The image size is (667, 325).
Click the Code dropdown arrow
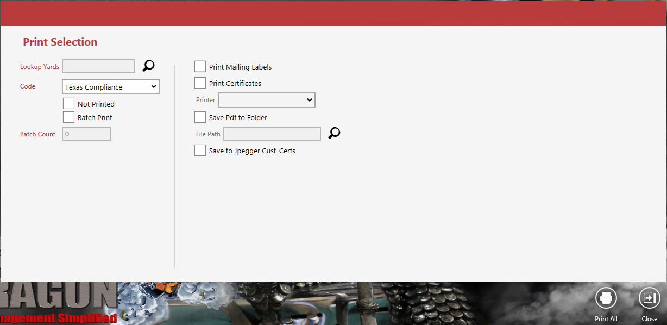[154, 86]
